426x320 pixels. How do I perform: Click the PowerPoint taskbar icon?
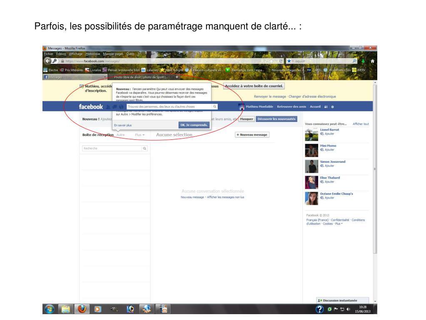coord(163,309)
